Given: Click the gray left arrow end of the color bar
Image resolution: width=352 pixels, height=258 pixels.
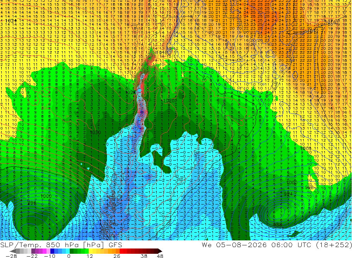Looking at the screenshot, I should [13, 251].
